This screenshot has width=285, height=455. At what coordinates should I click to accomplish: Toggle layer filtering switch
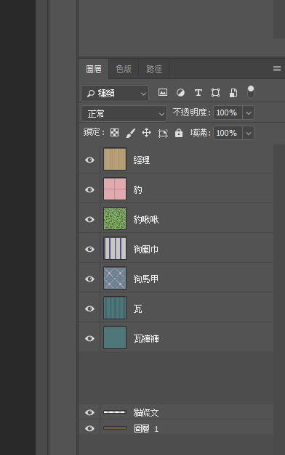[x=250, y=92]
